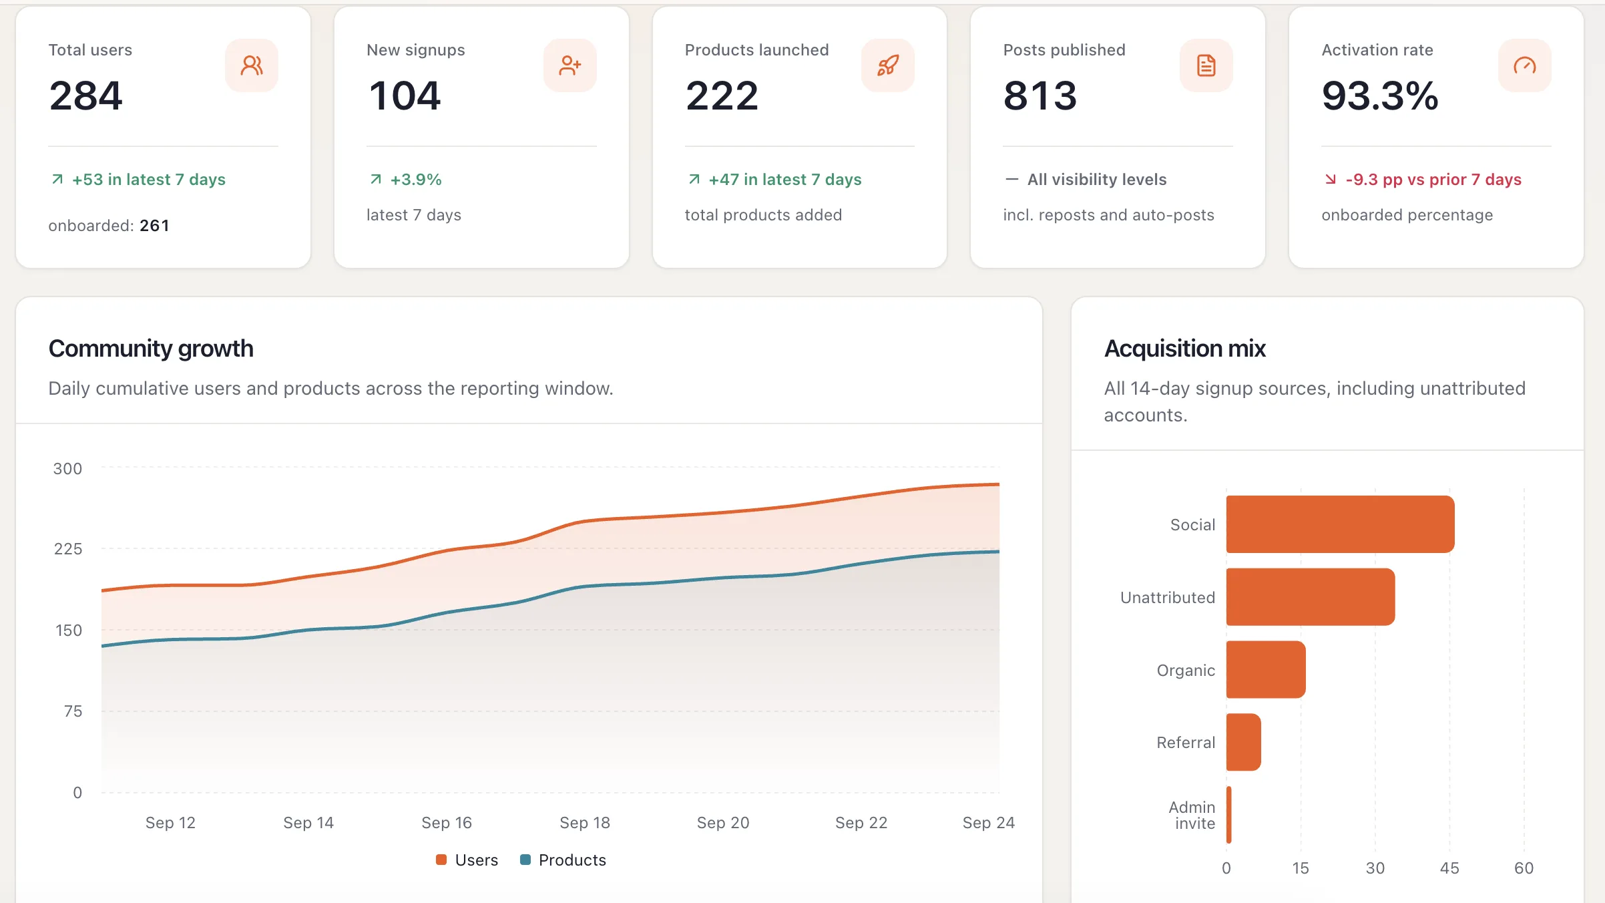Click the Organic acquisition bar
This screenshot has height=903, width=1605.
click(x=1266, y=669)
